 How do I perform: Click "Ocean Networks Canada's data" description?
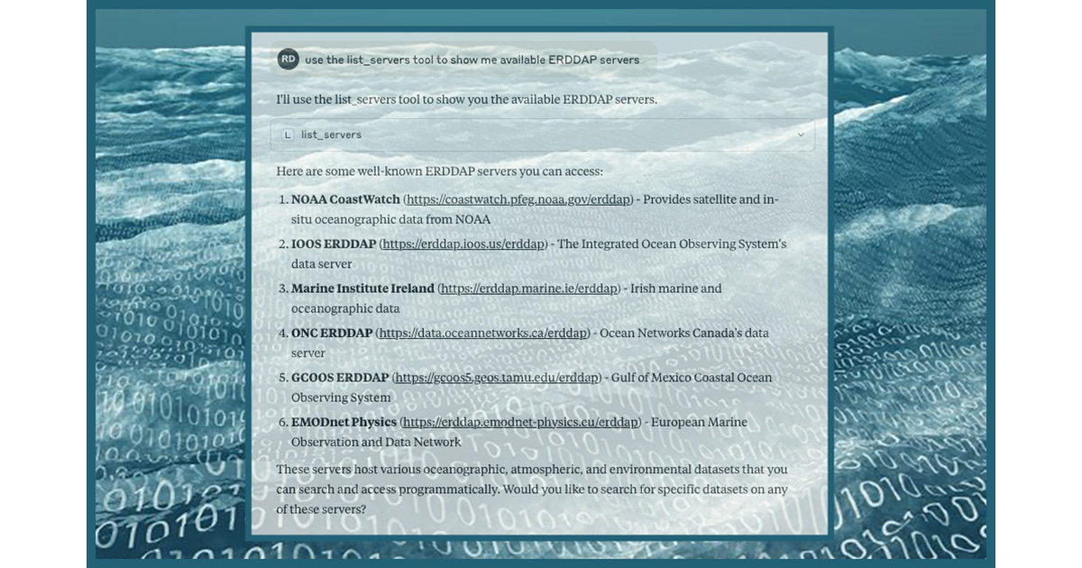point(684,333)
